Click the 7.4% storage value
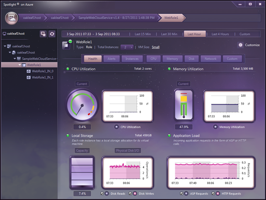 [82, 193]
